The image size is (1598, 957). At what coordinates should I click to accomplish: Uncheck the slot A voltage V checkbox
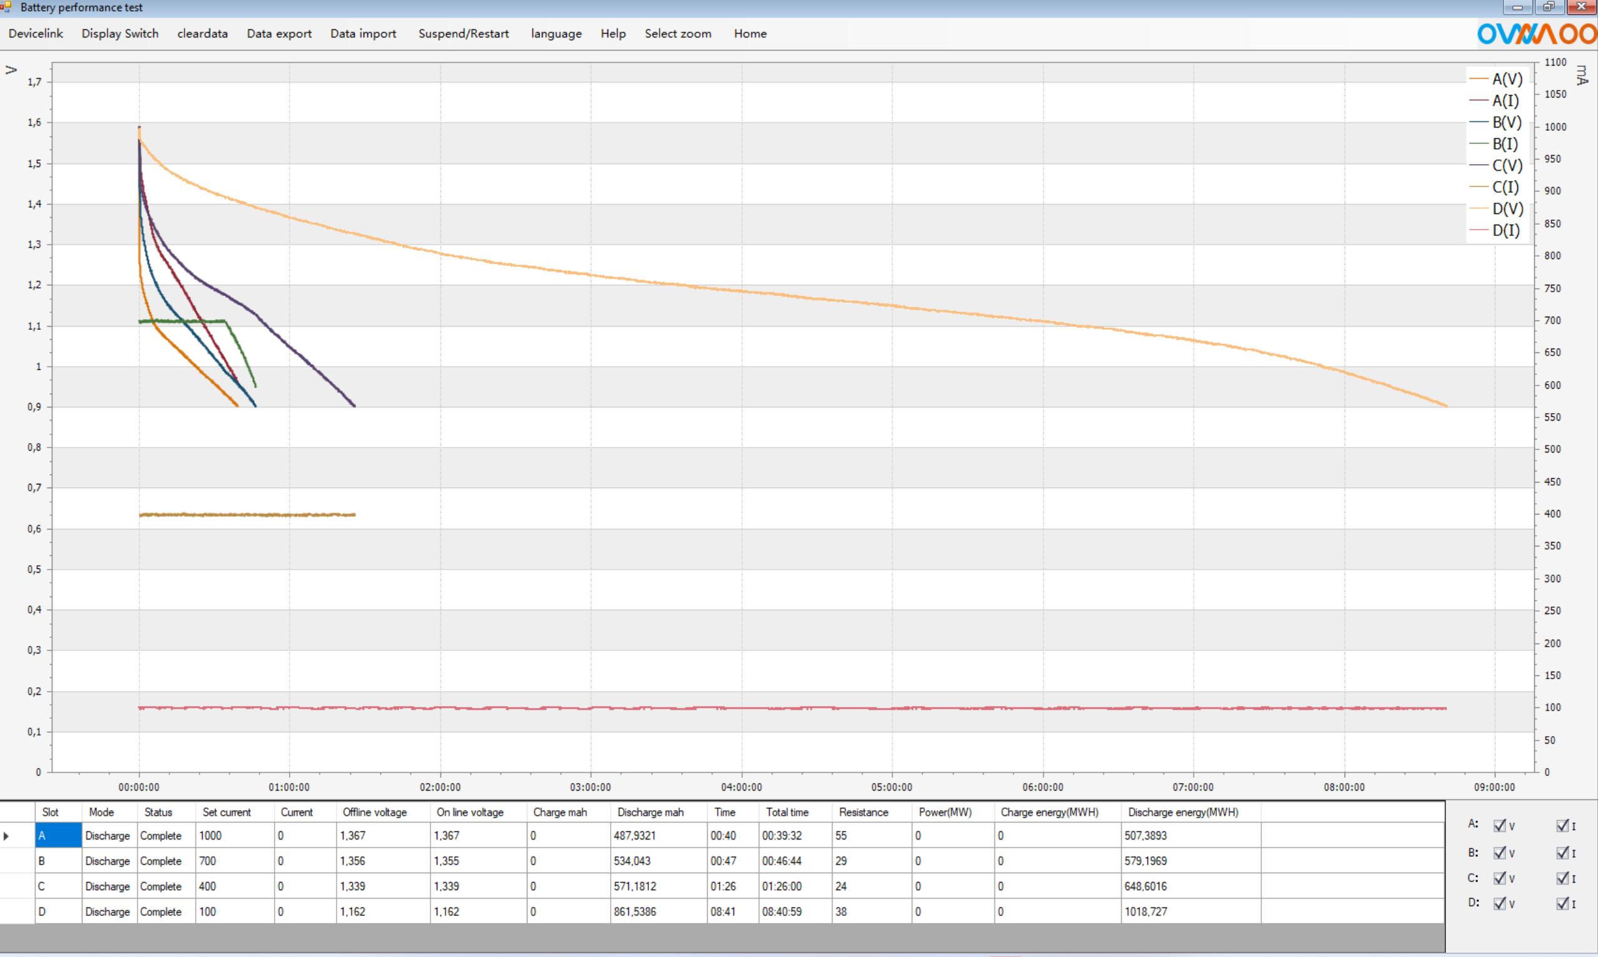[x=1499, y=826]
